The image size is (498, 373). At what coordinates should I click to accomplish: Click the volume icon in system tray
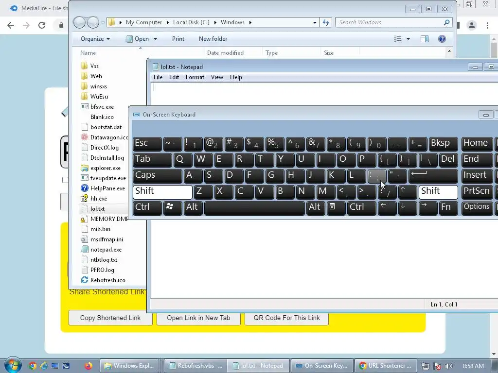(x=449, y=366)
